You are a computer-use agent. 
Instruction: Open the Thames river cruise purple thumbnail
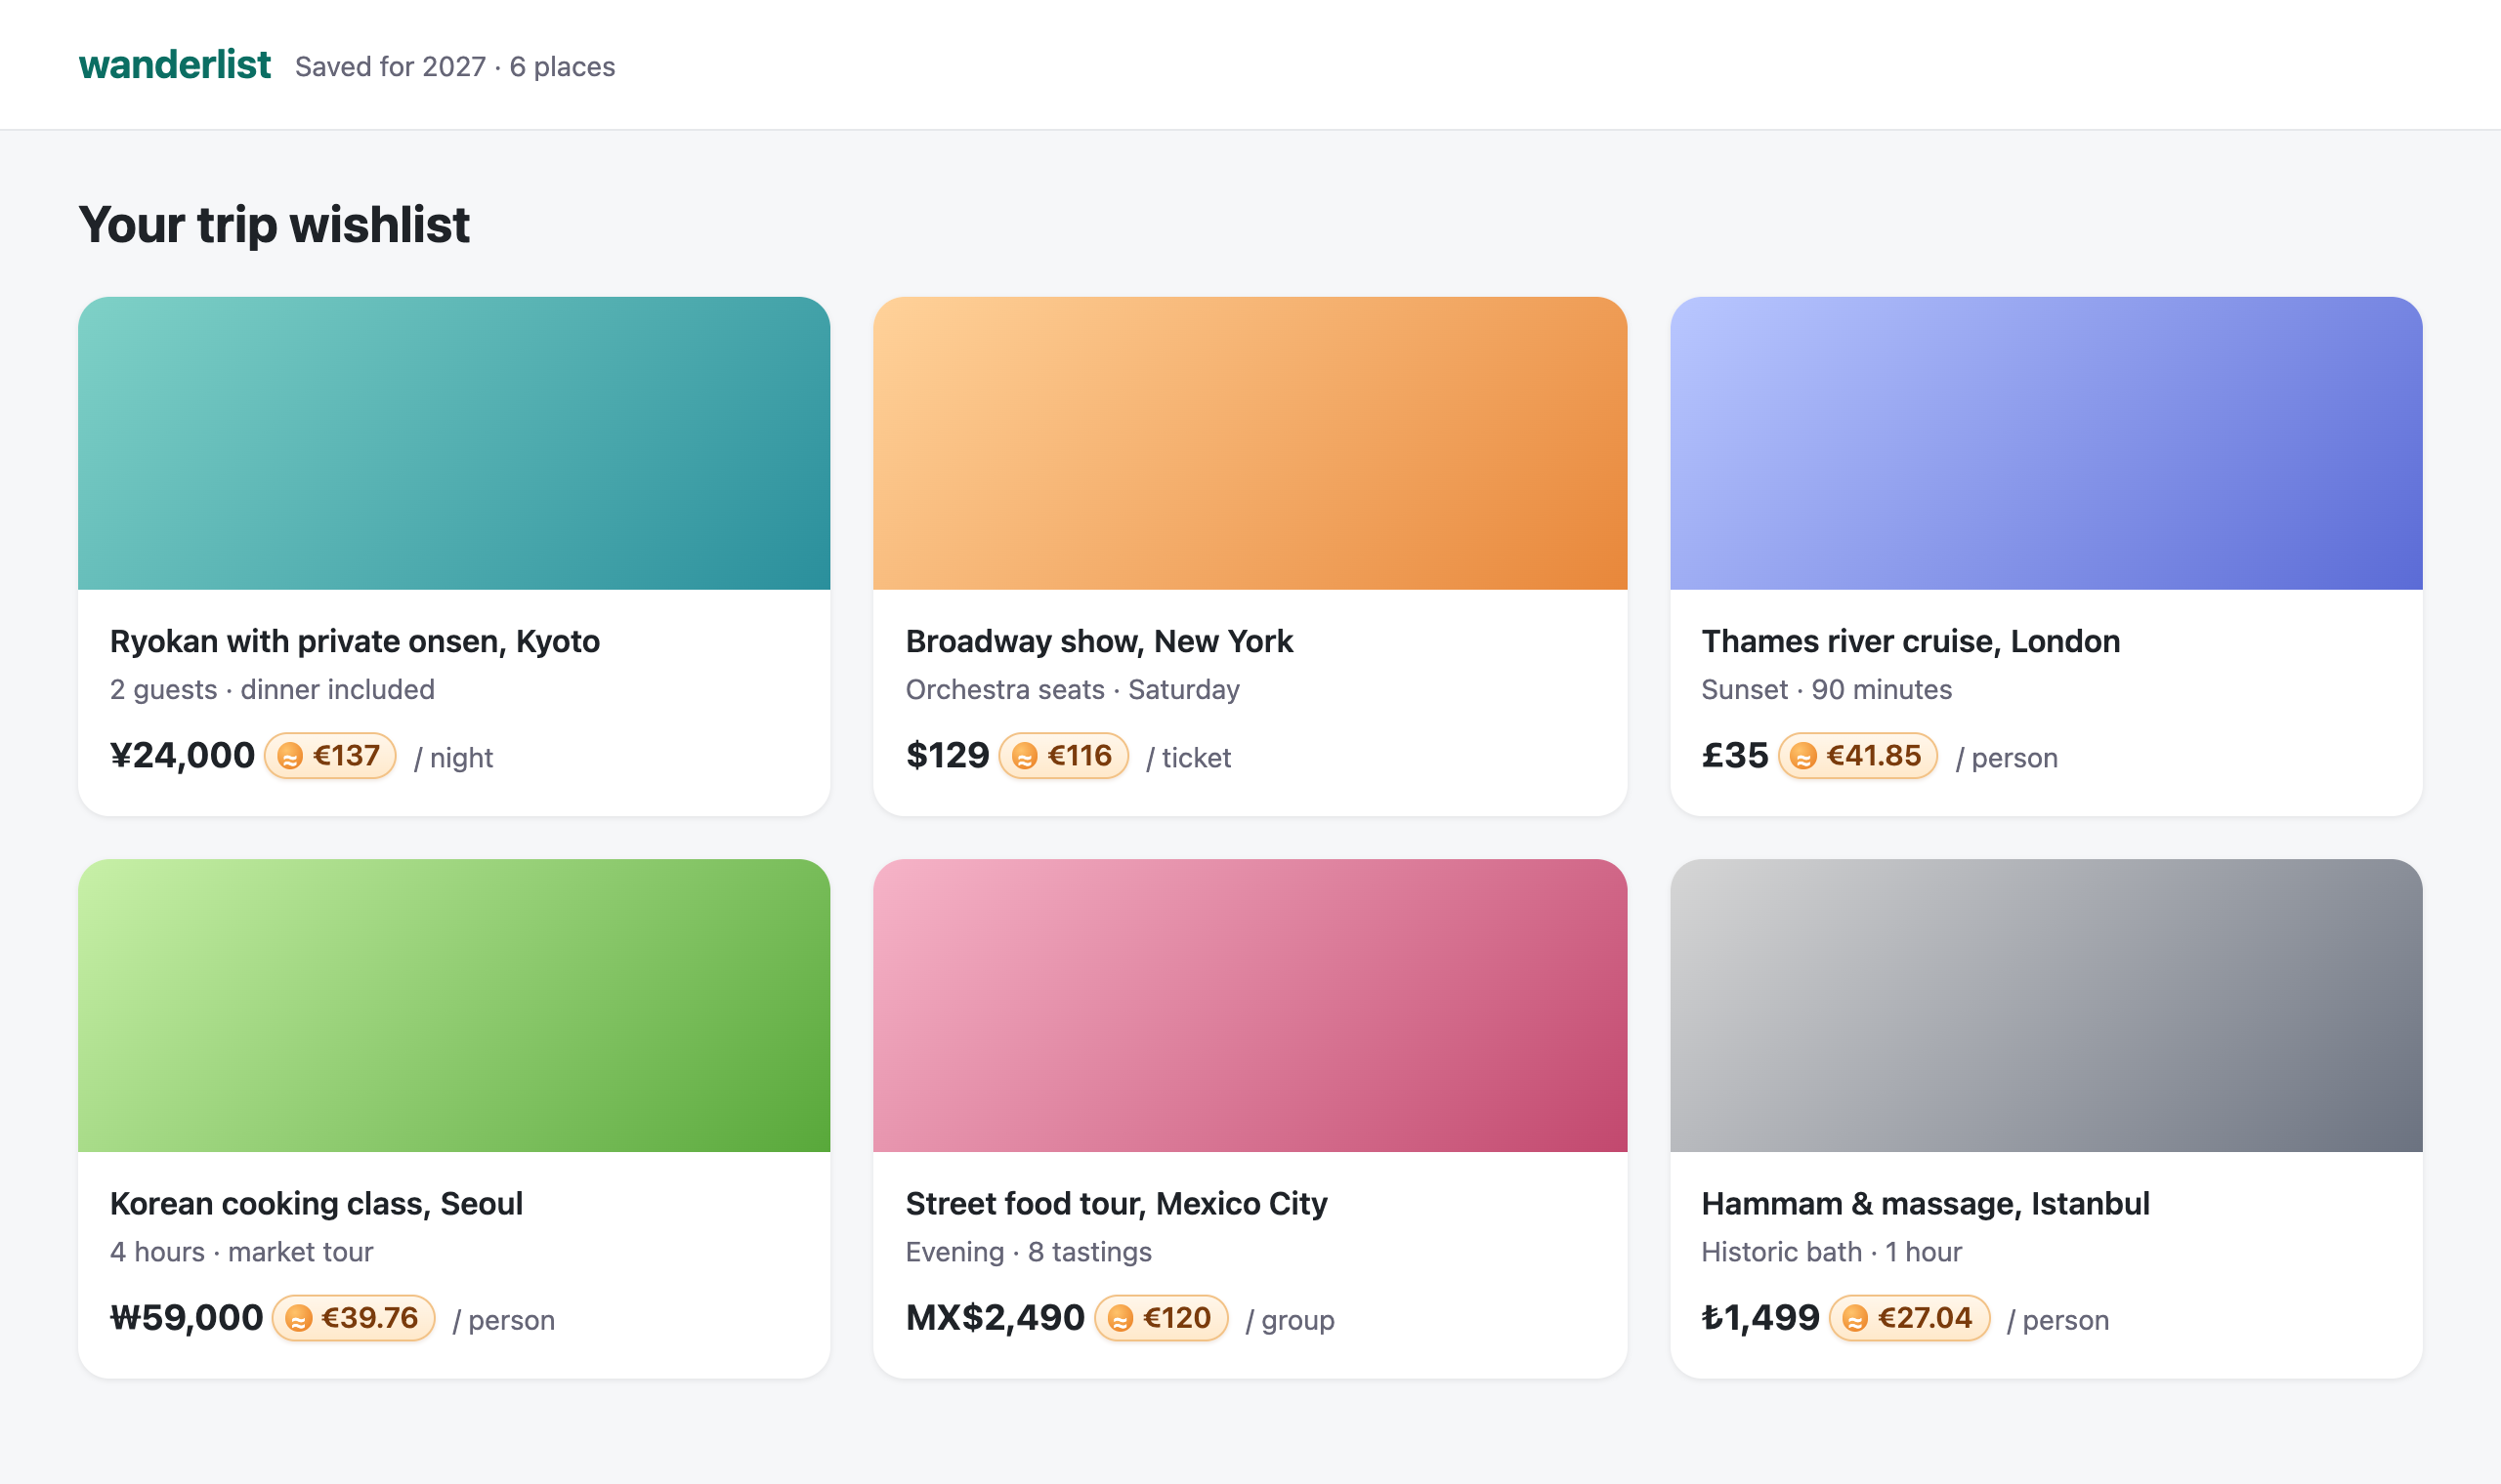(x=2046, y=443)
